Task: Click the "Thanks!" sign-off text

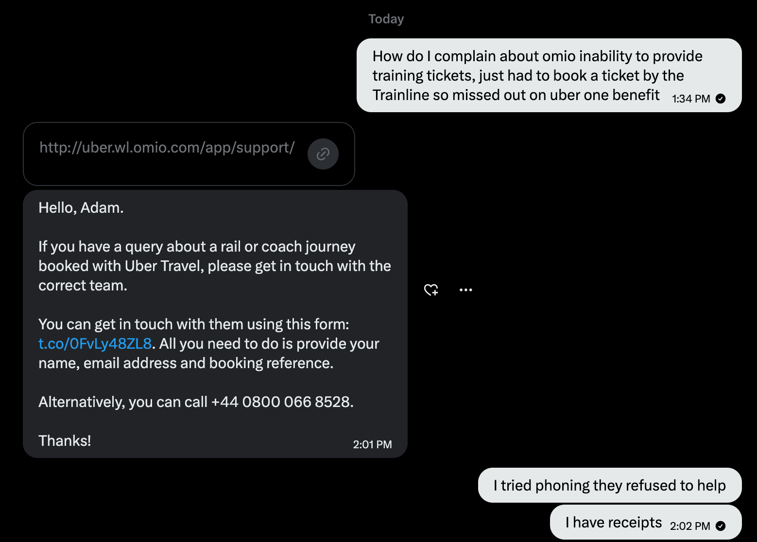Action: click(65, 441)
